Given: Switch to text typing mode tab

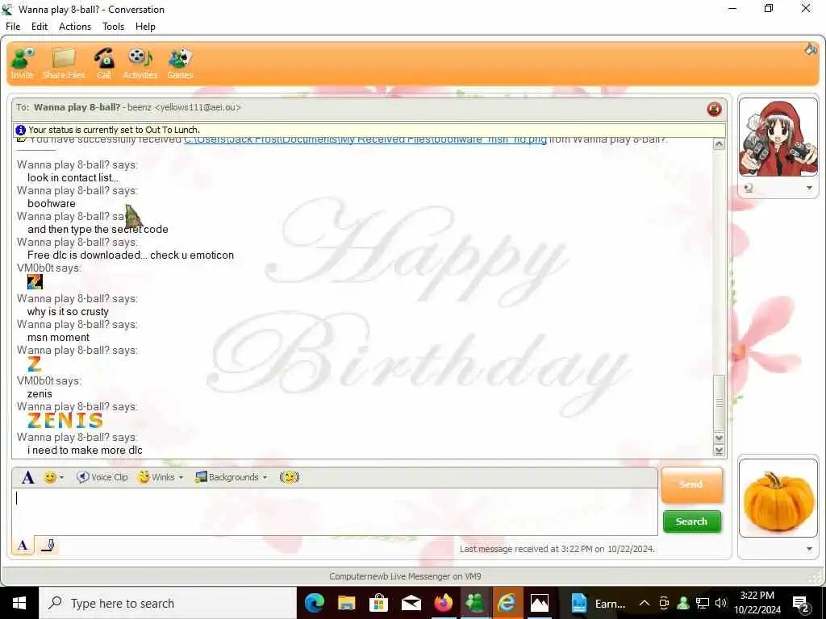Looking at the screenshot, I should click(x=23, y=546).
